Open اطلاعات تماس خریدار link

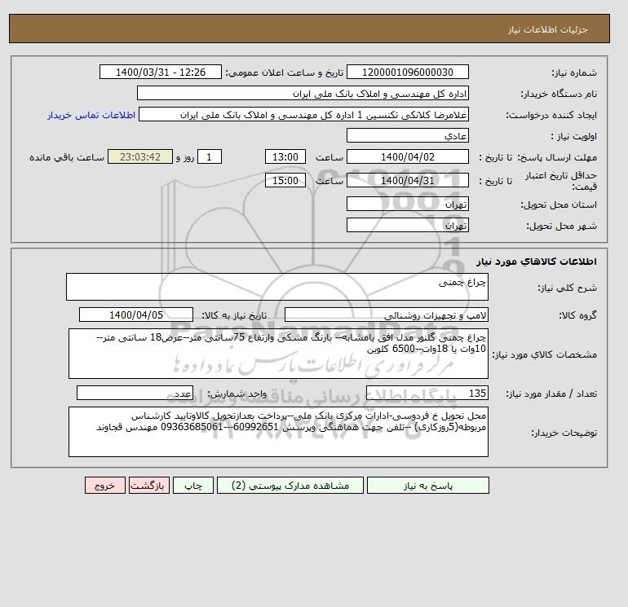(x=91, y=115)
